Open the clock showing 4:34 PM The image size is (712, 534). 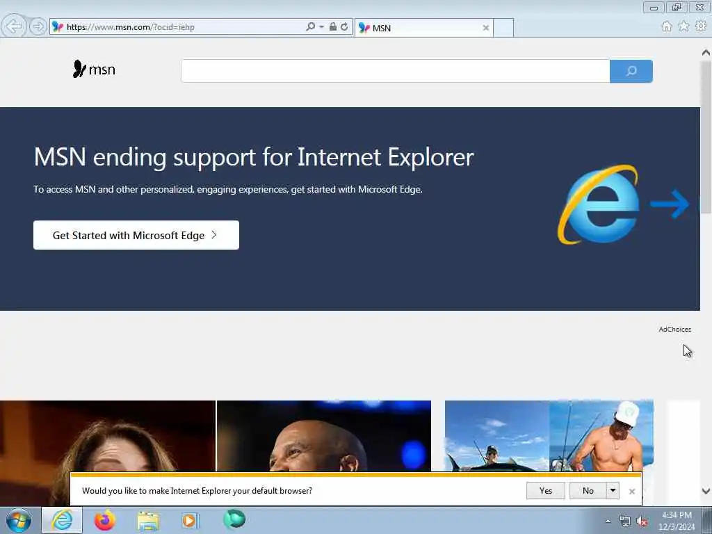tap(677, 521)
